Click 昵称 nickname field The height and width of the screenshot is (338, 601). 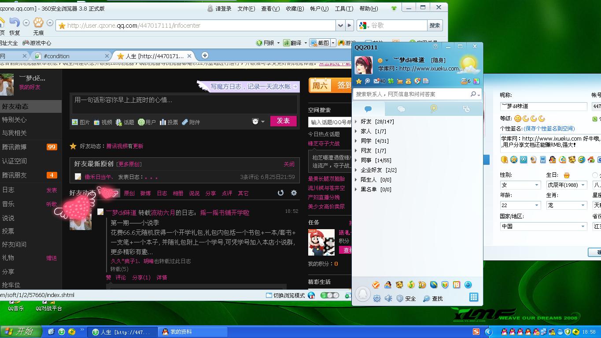(543, 106)
